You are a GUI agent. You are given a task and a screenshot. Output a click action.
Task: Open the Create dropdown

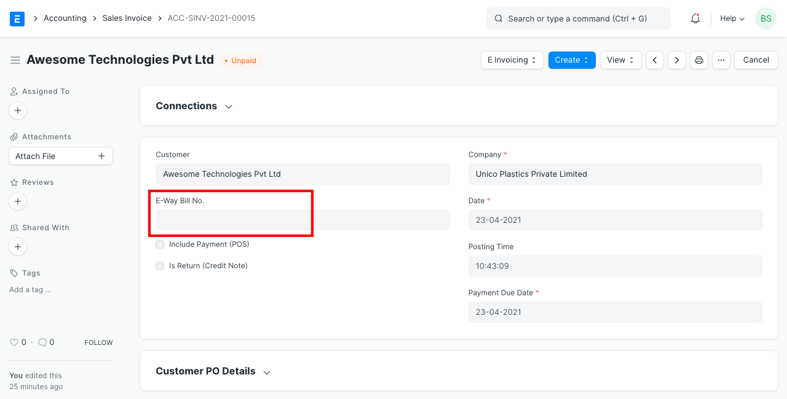click(571, 60)
